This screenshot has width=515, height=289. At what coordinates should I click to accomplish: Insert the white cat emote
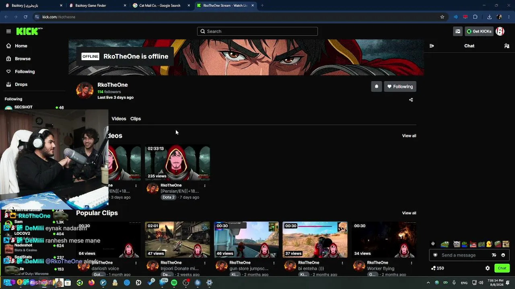(x=456, y=244)
